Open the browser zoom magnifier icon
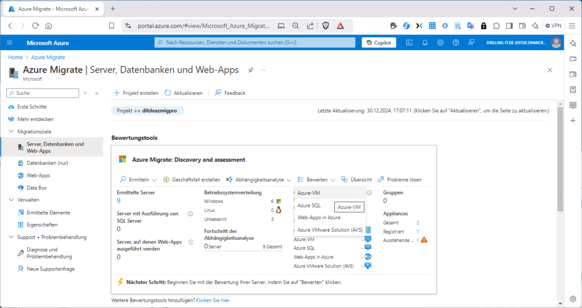 (296, 26)
